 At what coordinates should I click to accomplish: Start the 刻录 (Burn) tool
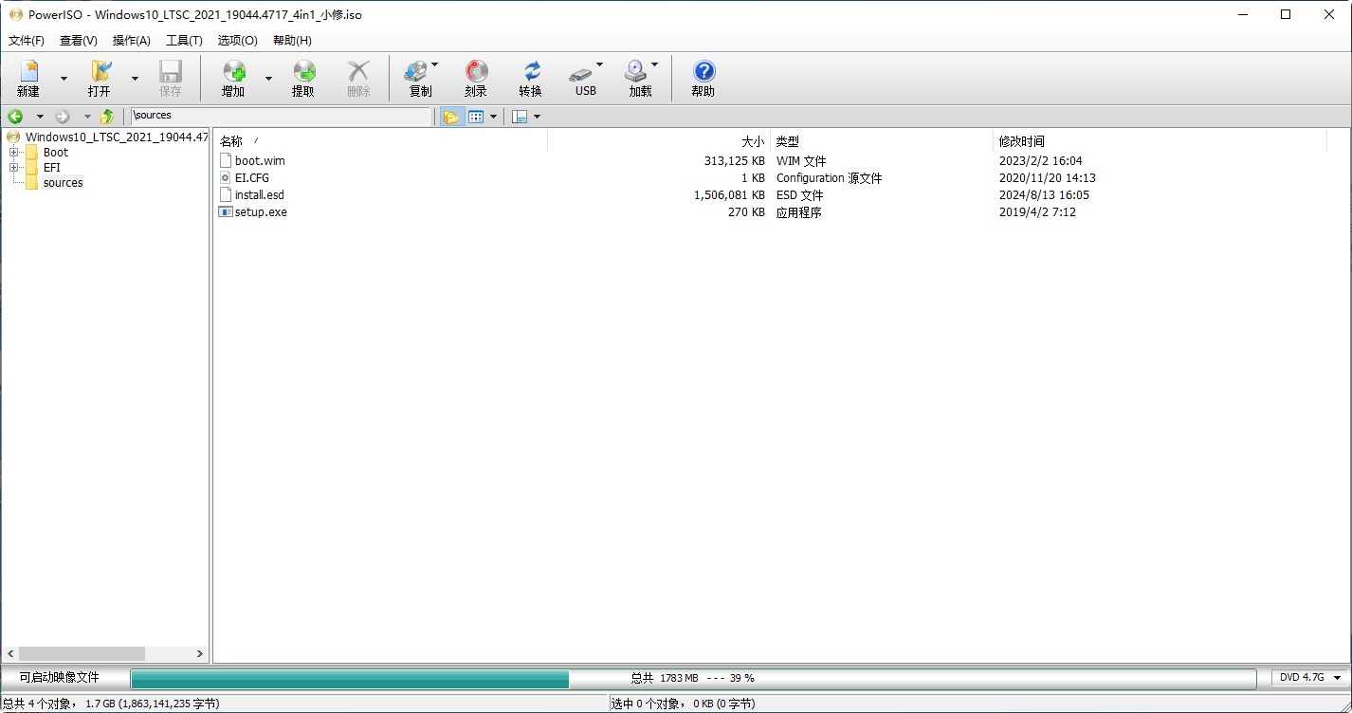click(x=475, y=76)
